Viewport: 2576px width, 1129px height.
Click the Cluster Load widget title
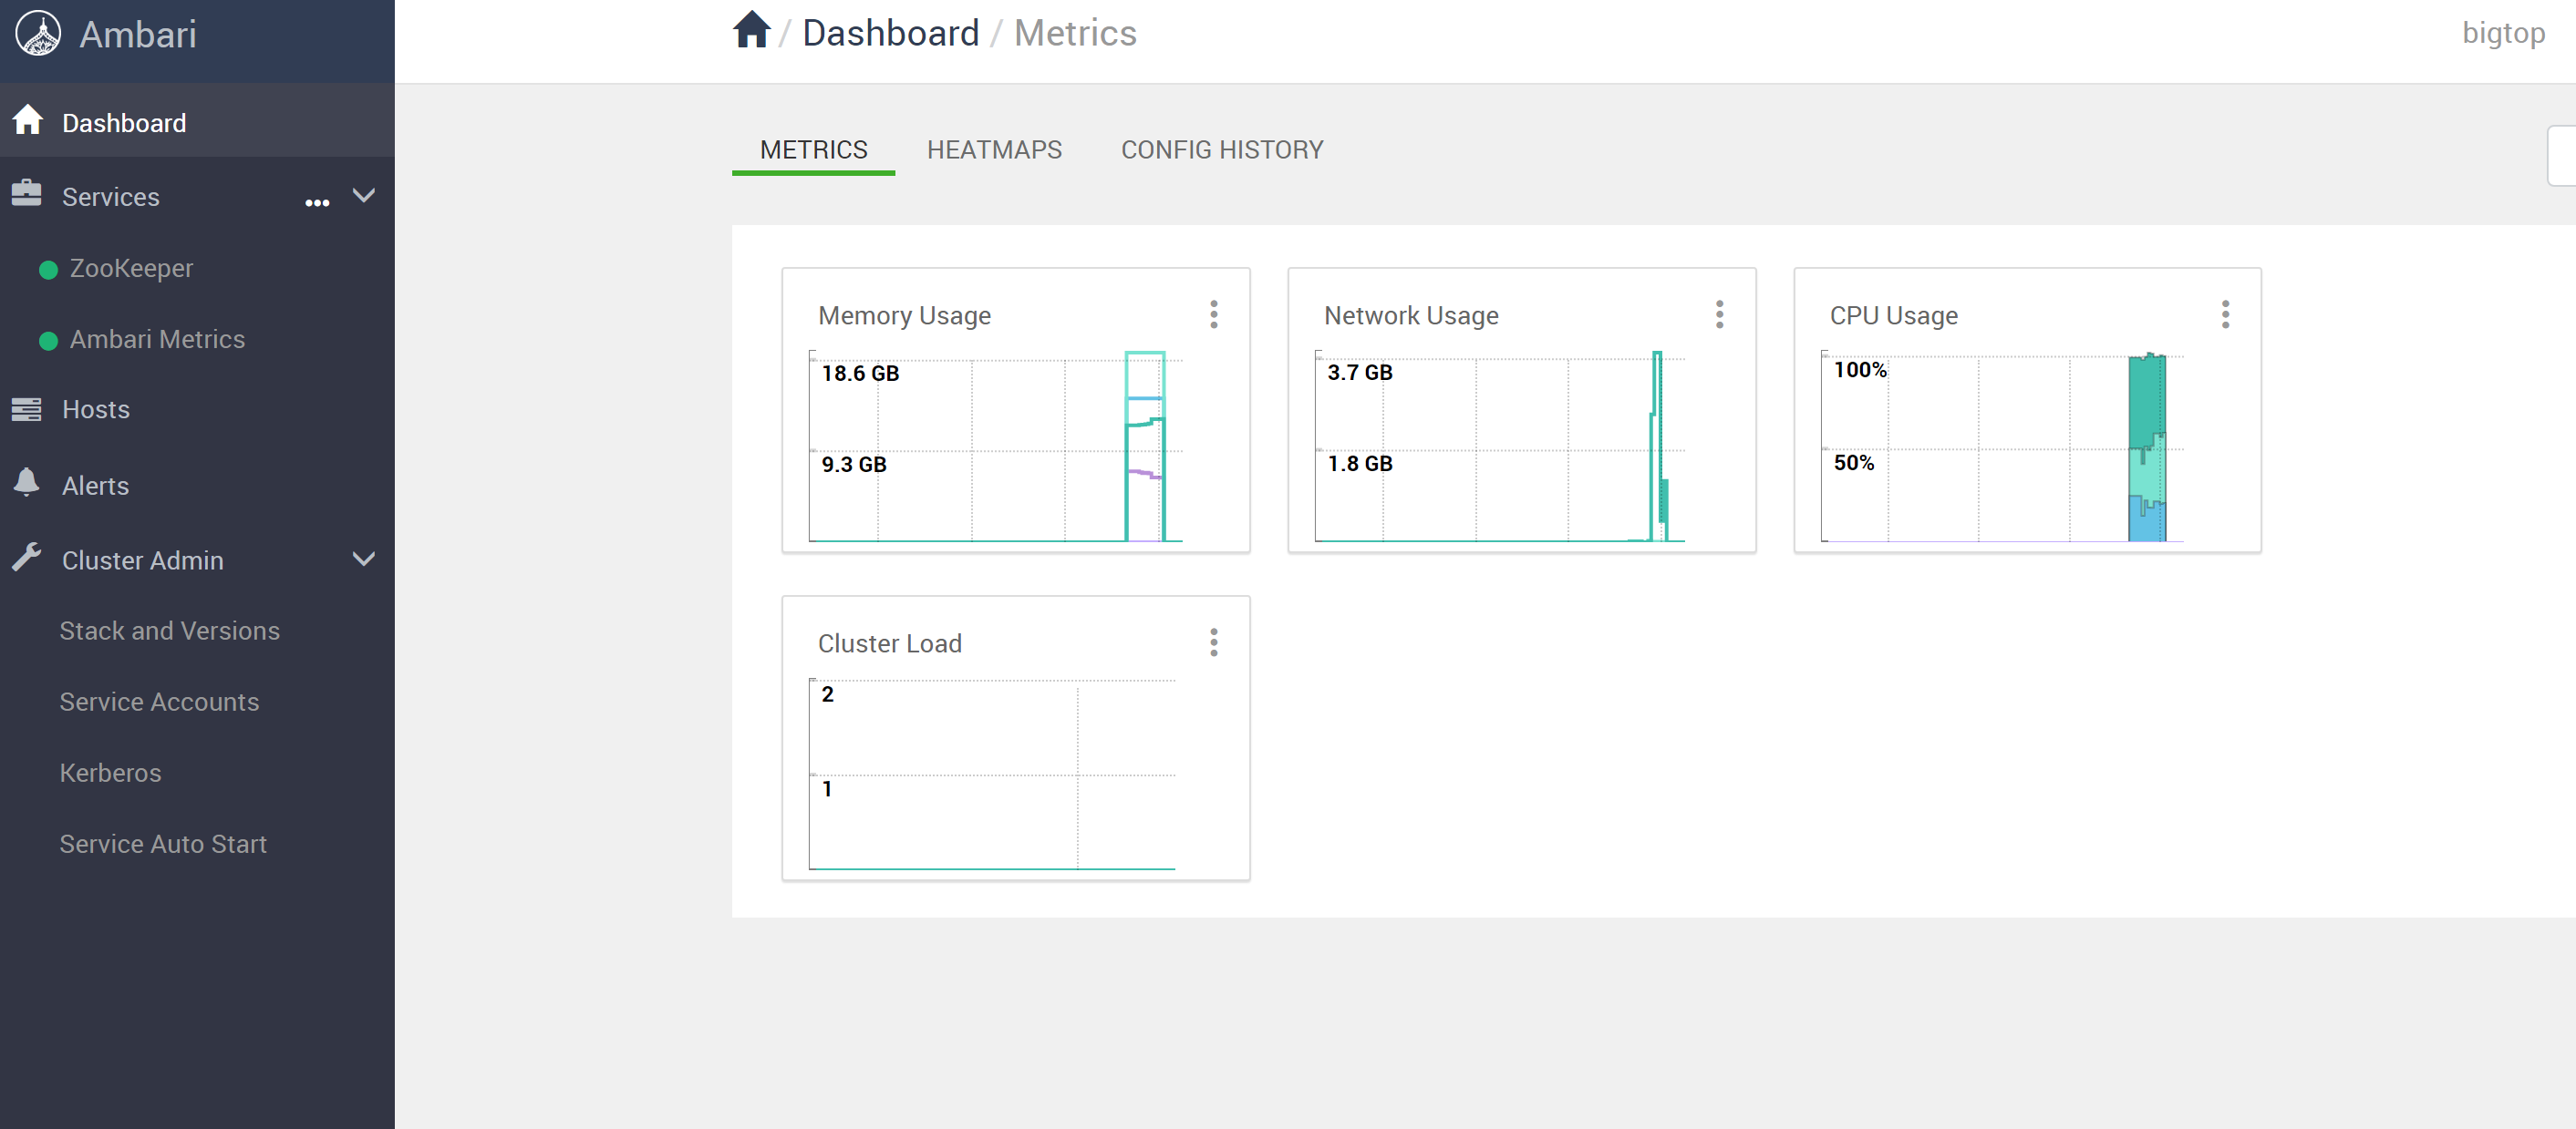(x=889, y=643)
